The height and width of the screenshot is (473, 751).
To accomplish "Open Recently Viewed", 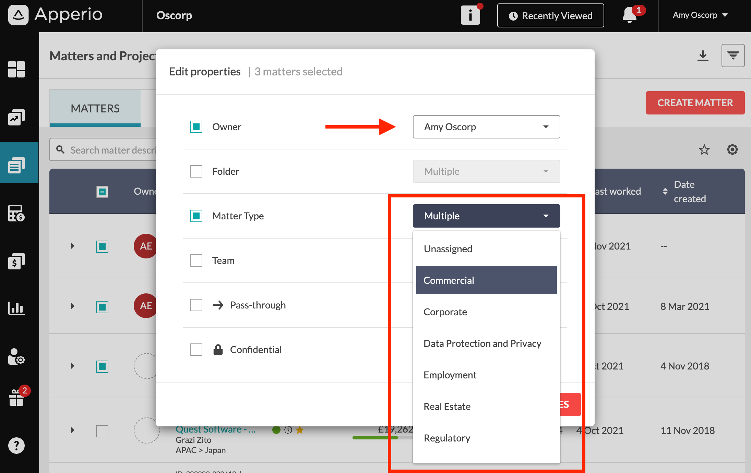I will [550, 15].
